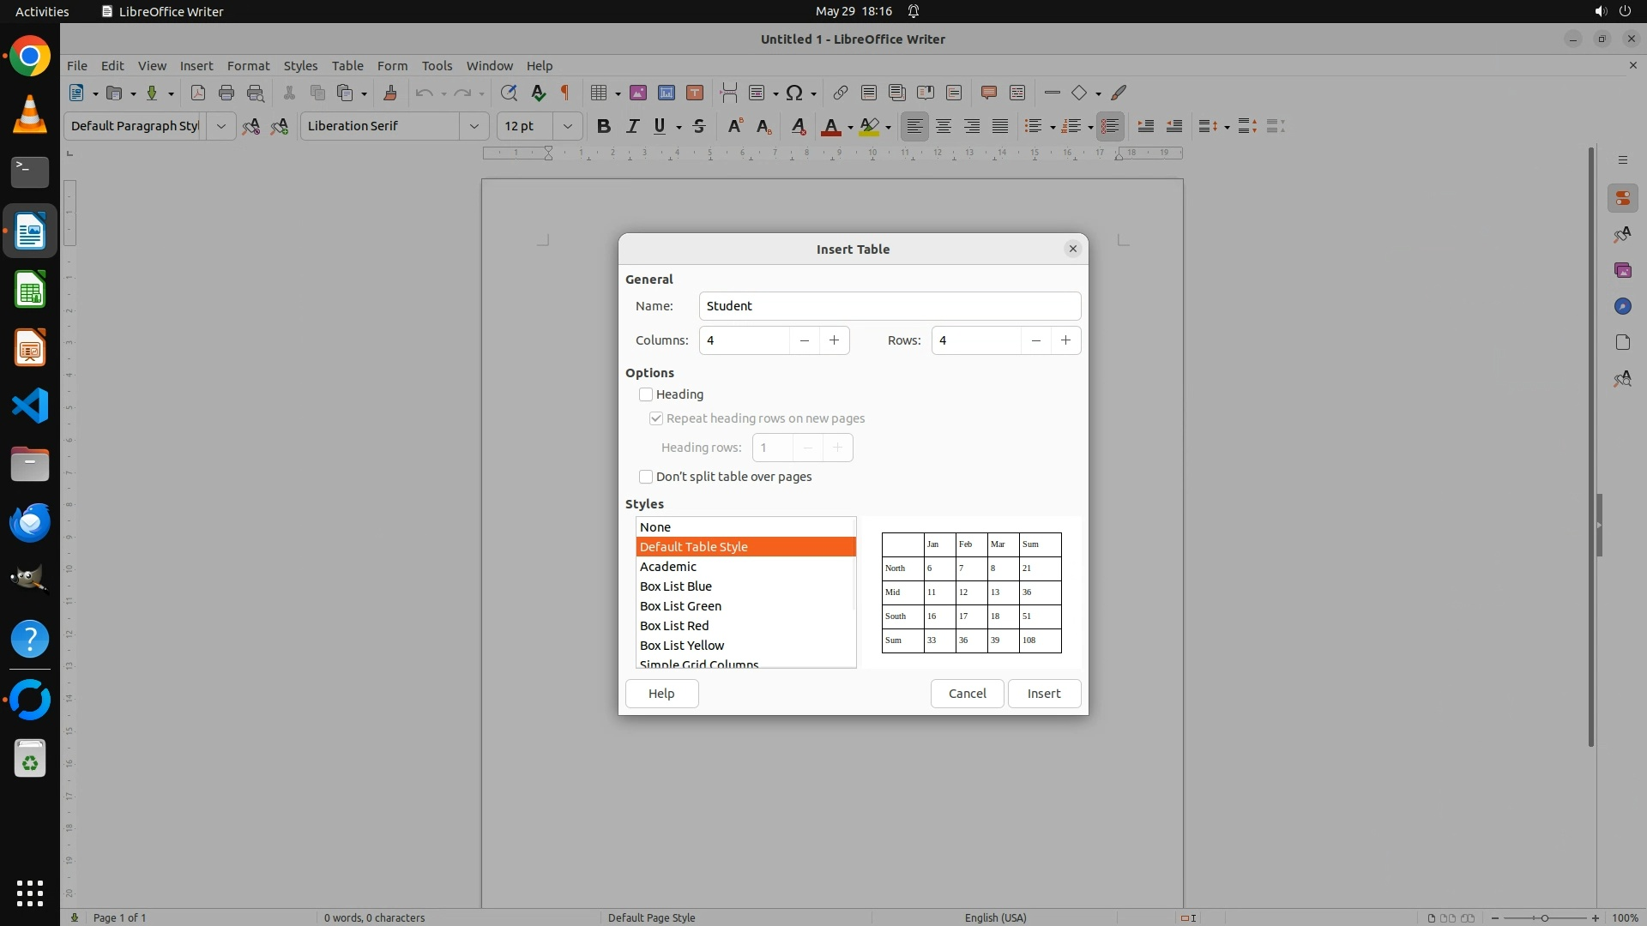
Task: Click the Export as PDF icon
Action: (x=198, y=93)
